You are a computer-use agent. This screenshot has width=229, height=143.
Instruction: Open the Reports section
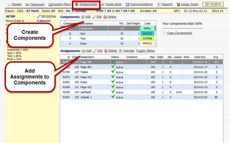tap(167, 4)
